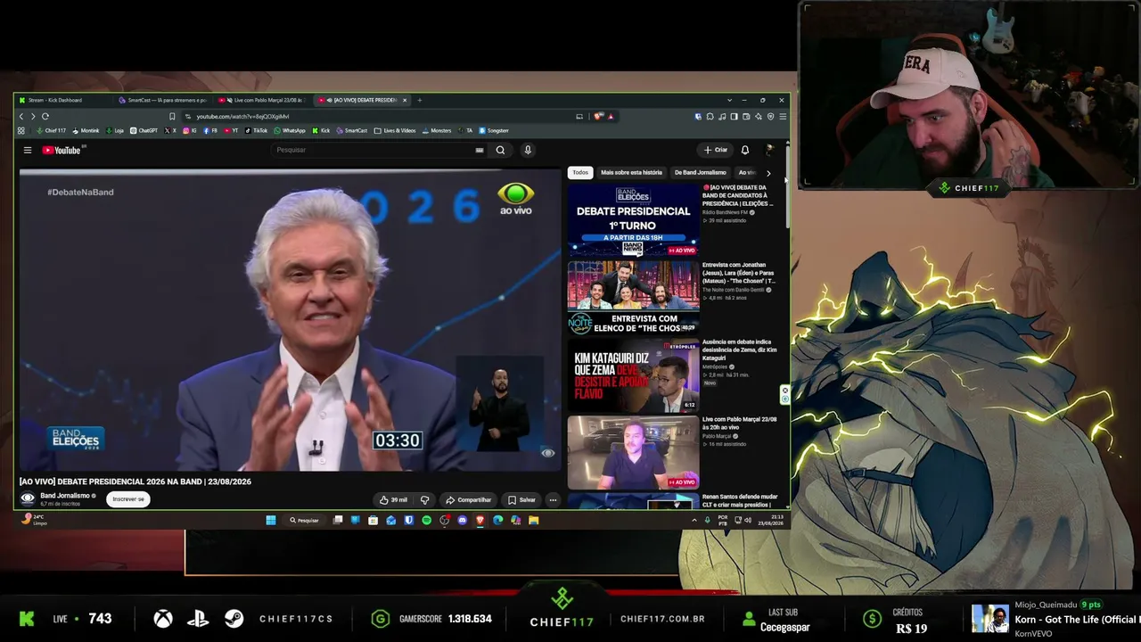Open the browser tab search dropdown
The image size is (1141, 642).
(729, 100)
